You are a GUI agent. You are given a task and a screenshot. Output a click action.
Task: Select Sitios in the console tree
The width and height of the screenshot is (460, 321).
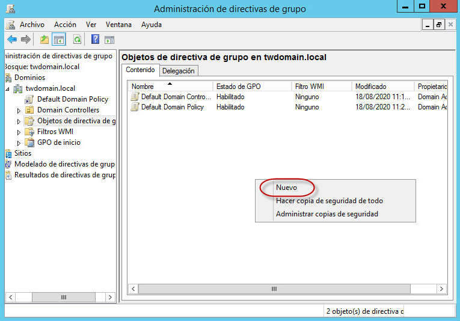point(23,153)
